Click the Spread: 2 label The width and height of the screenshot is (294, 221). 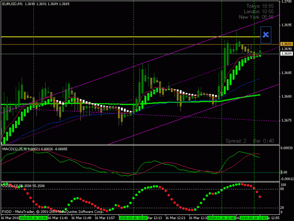[x=236, y=141]
